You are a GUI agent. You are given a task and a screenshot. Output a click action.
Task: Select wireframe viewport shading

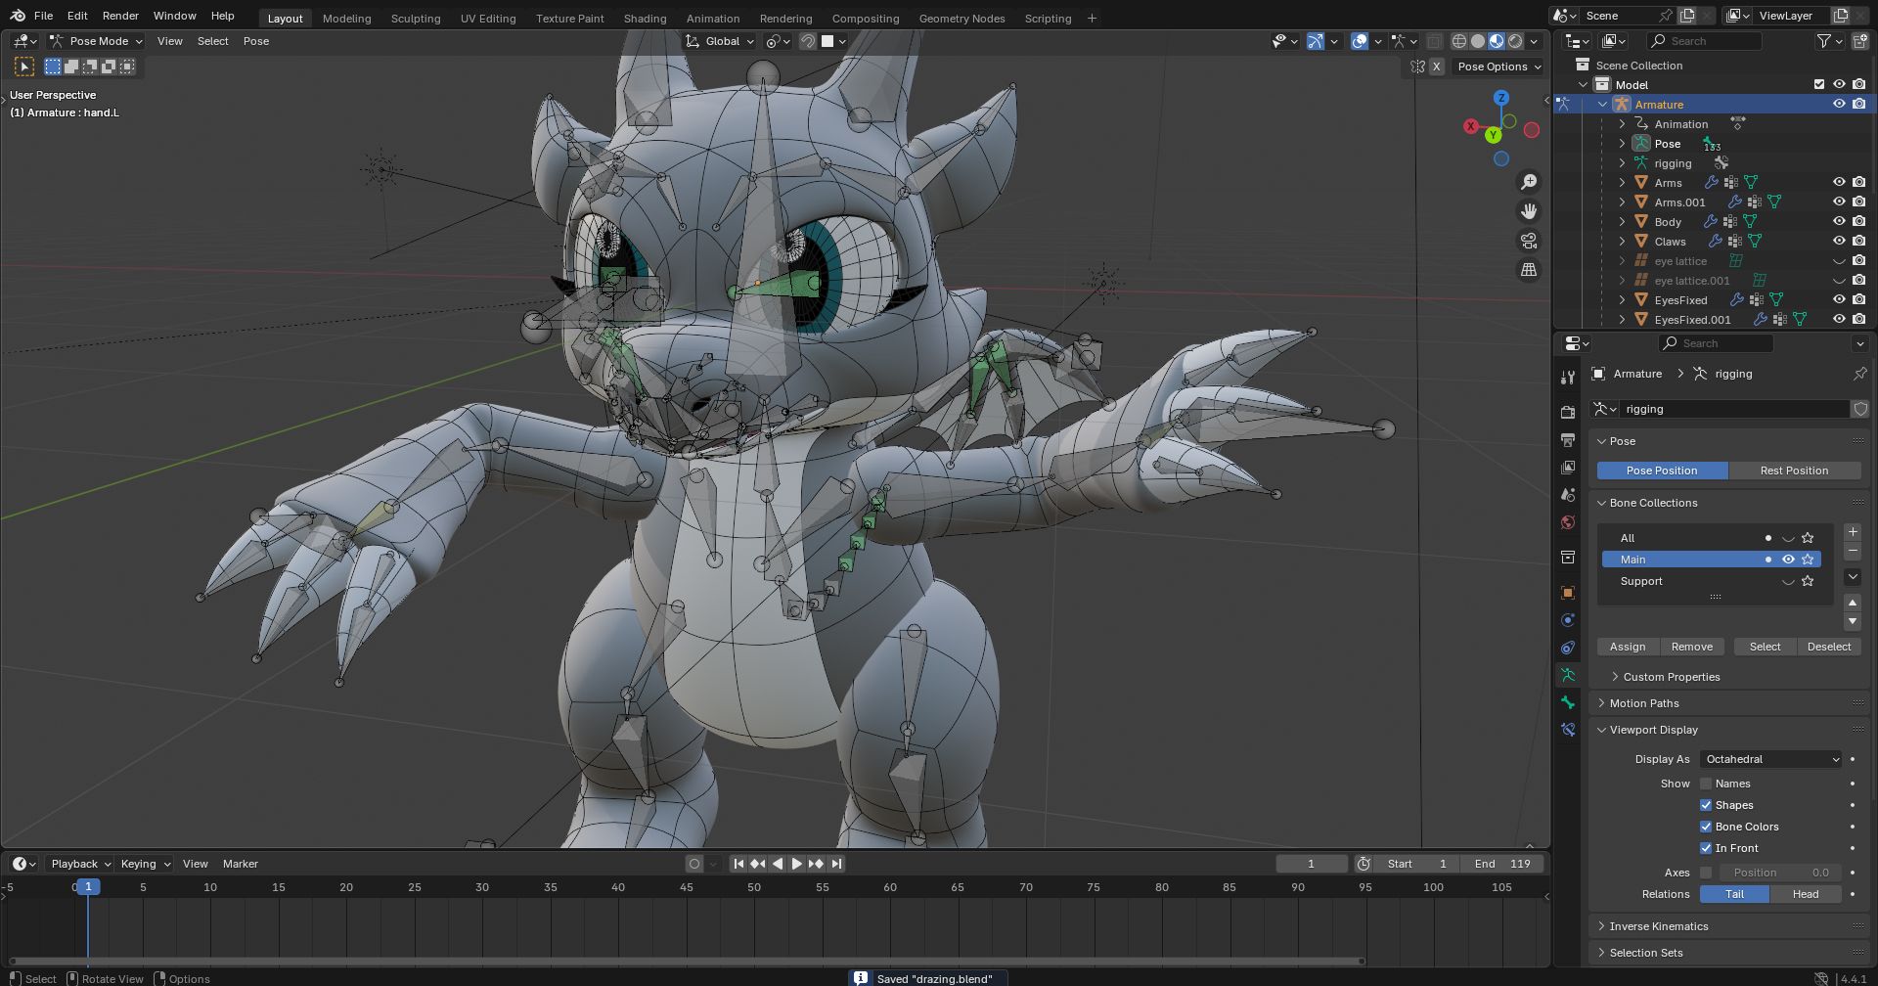coord(1459,41)
